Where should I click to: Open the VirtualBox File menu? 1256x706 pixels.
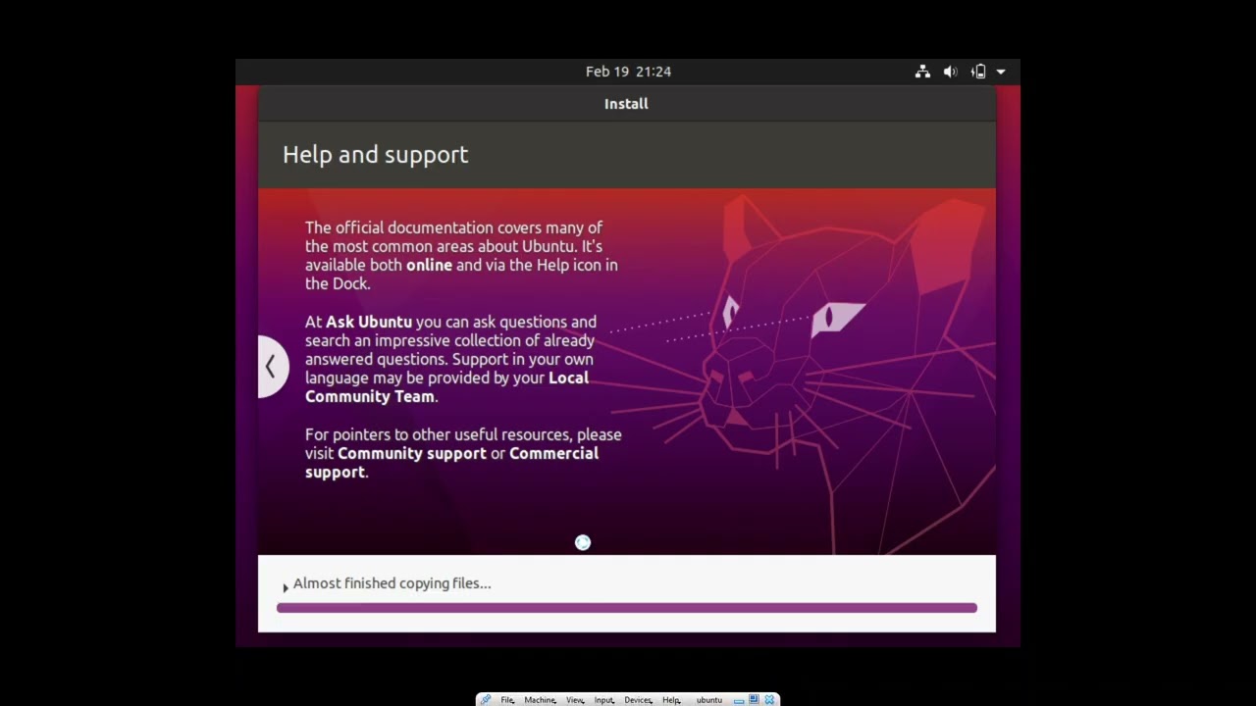[507, 700]
